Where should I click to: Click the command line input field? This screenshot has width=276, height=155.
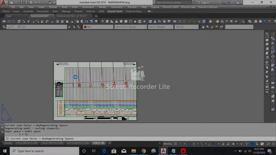140,139
